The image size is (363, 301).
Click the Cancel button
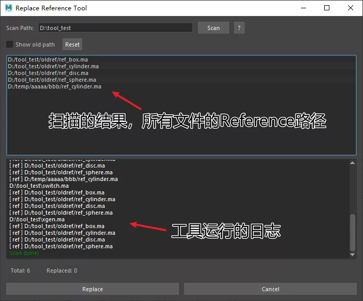270,289
